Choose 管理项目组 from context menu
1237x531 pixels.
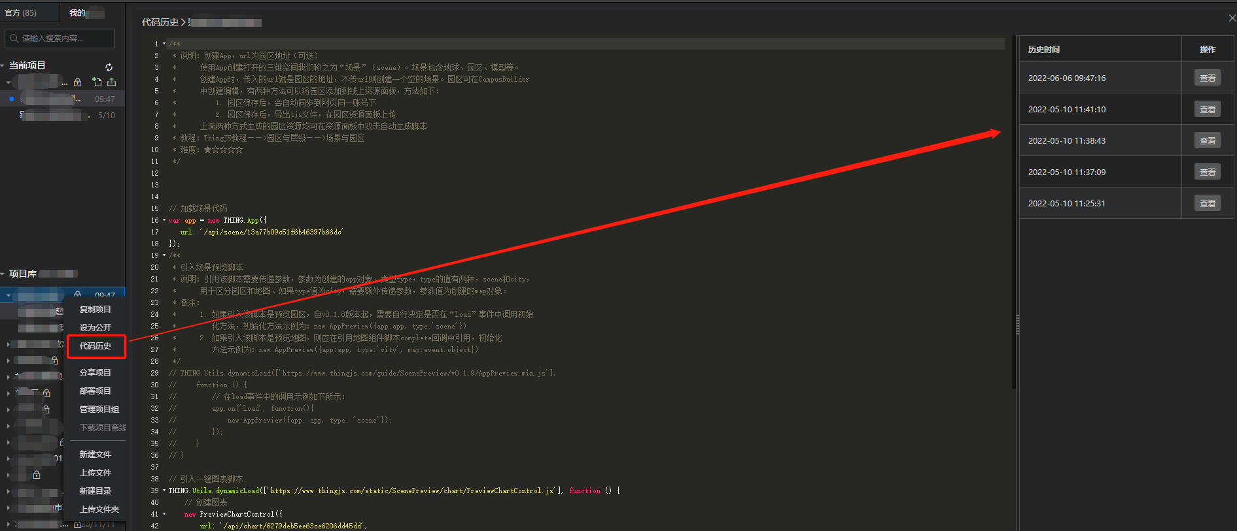(99, 409)
